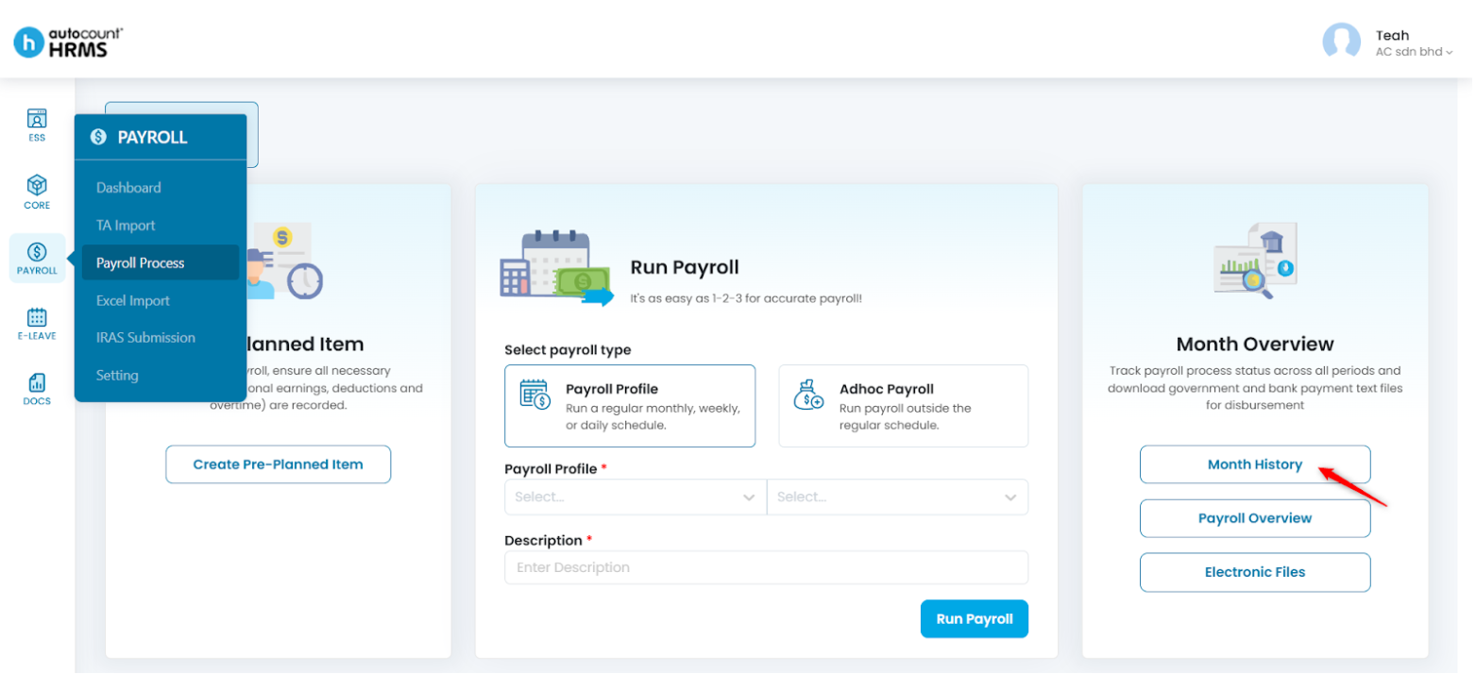The image size is (1476, 674).
Task: Select Payroll Process menu item
Action: point(161,262)
